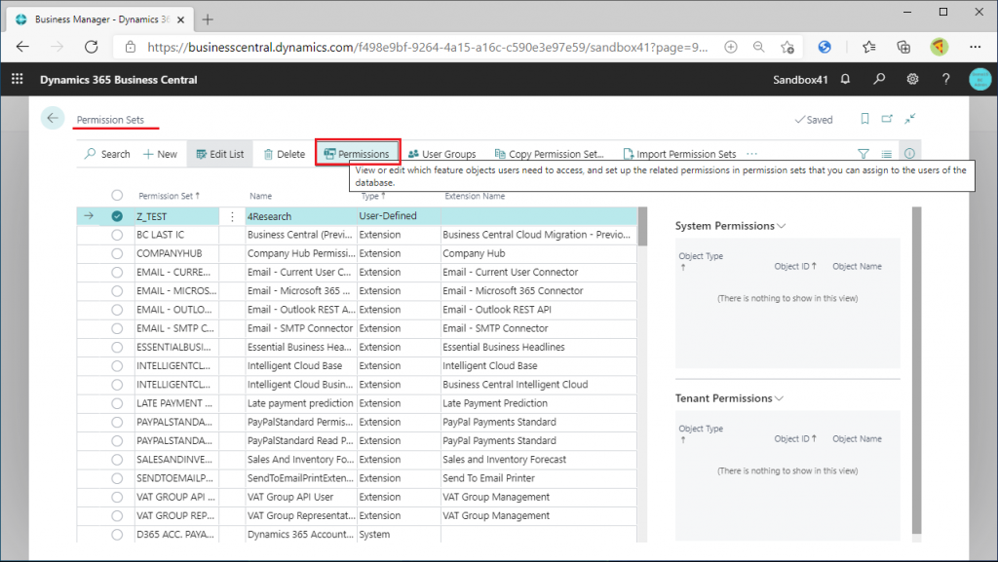Select the LATE PAYMENT row

[117, 403]
